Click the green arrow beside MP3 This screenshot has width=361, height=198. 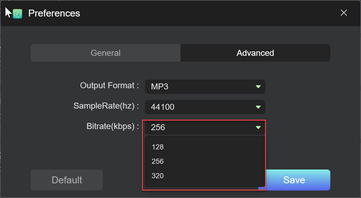coord(258,87)
